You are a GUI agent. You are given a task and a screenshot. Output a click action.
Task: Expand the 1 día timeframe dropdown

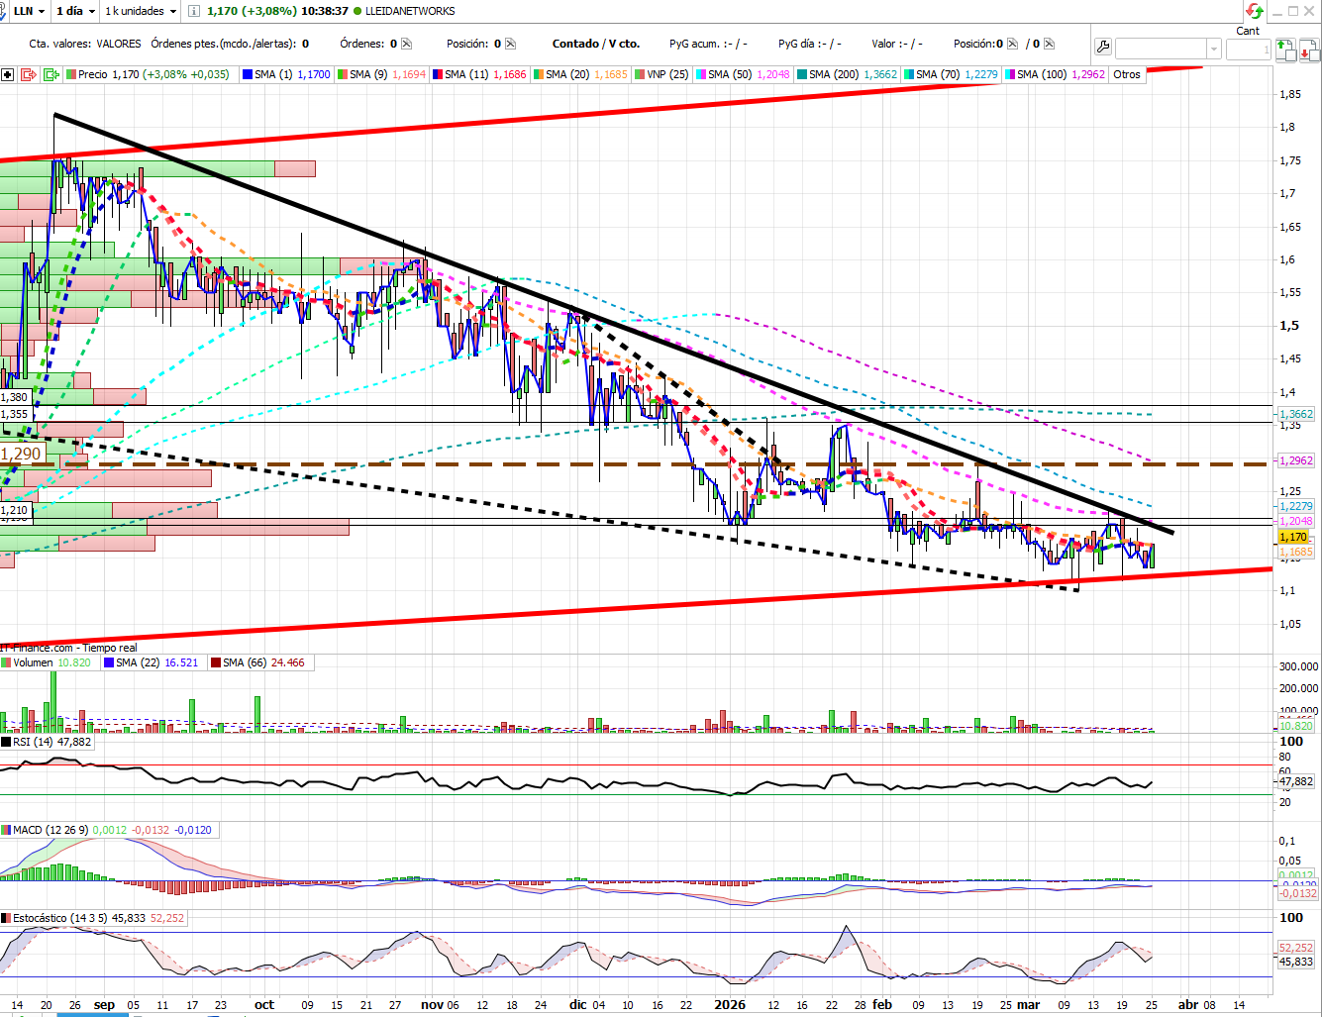point(75,11)
